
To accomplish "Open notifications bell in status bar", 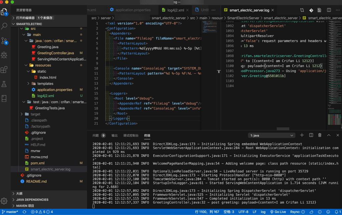I will [x=338, y=212].
